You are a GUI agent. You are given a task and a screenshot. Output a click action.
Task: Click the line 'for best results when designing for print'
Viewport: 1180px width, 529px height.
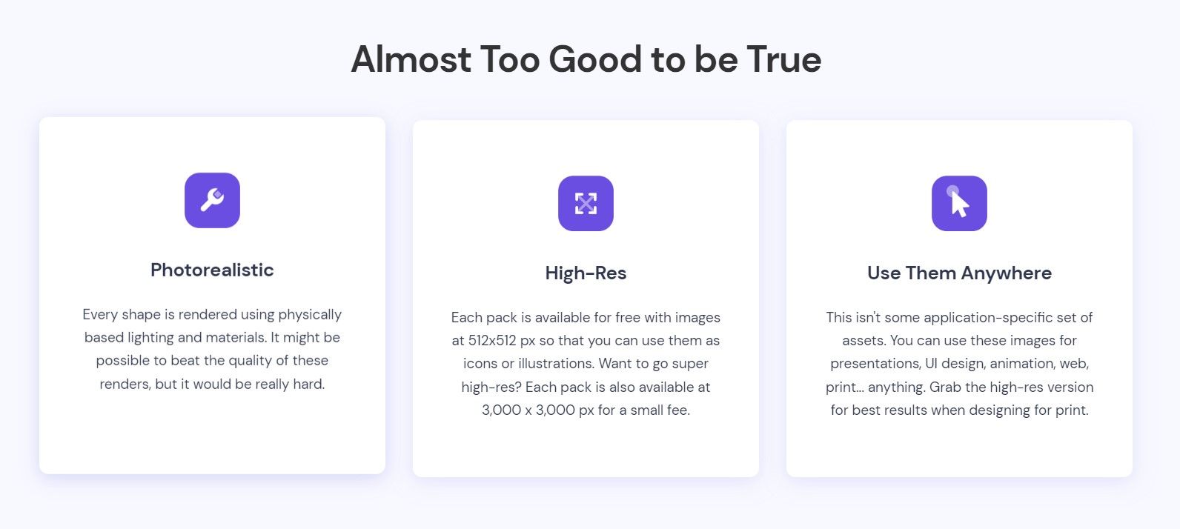point(959,410)
